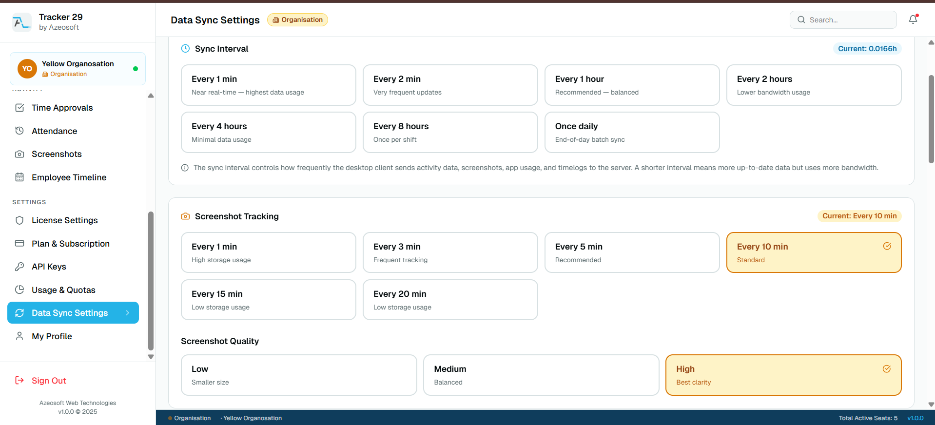Click the Current: Every 10 min badge
This screenshot has height=425, width=935.
click(859, 216)
